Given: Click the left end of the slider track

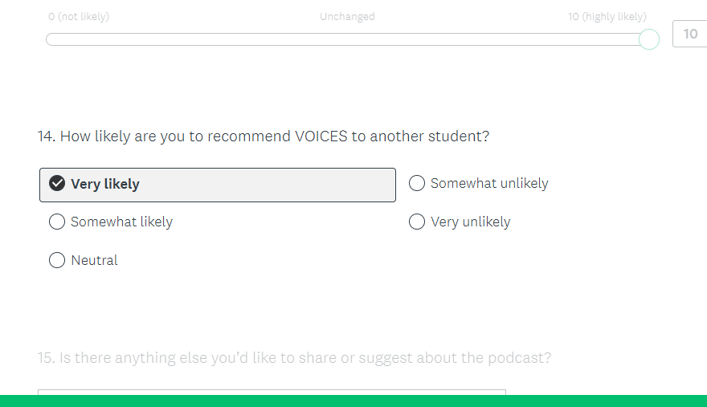Looking at the screenshot, I should [x=50, y=39].
